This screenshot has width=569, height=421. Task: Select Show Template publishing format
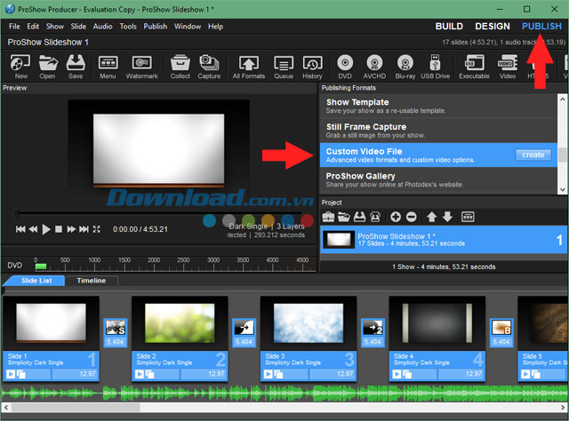[x=438, y=106]
